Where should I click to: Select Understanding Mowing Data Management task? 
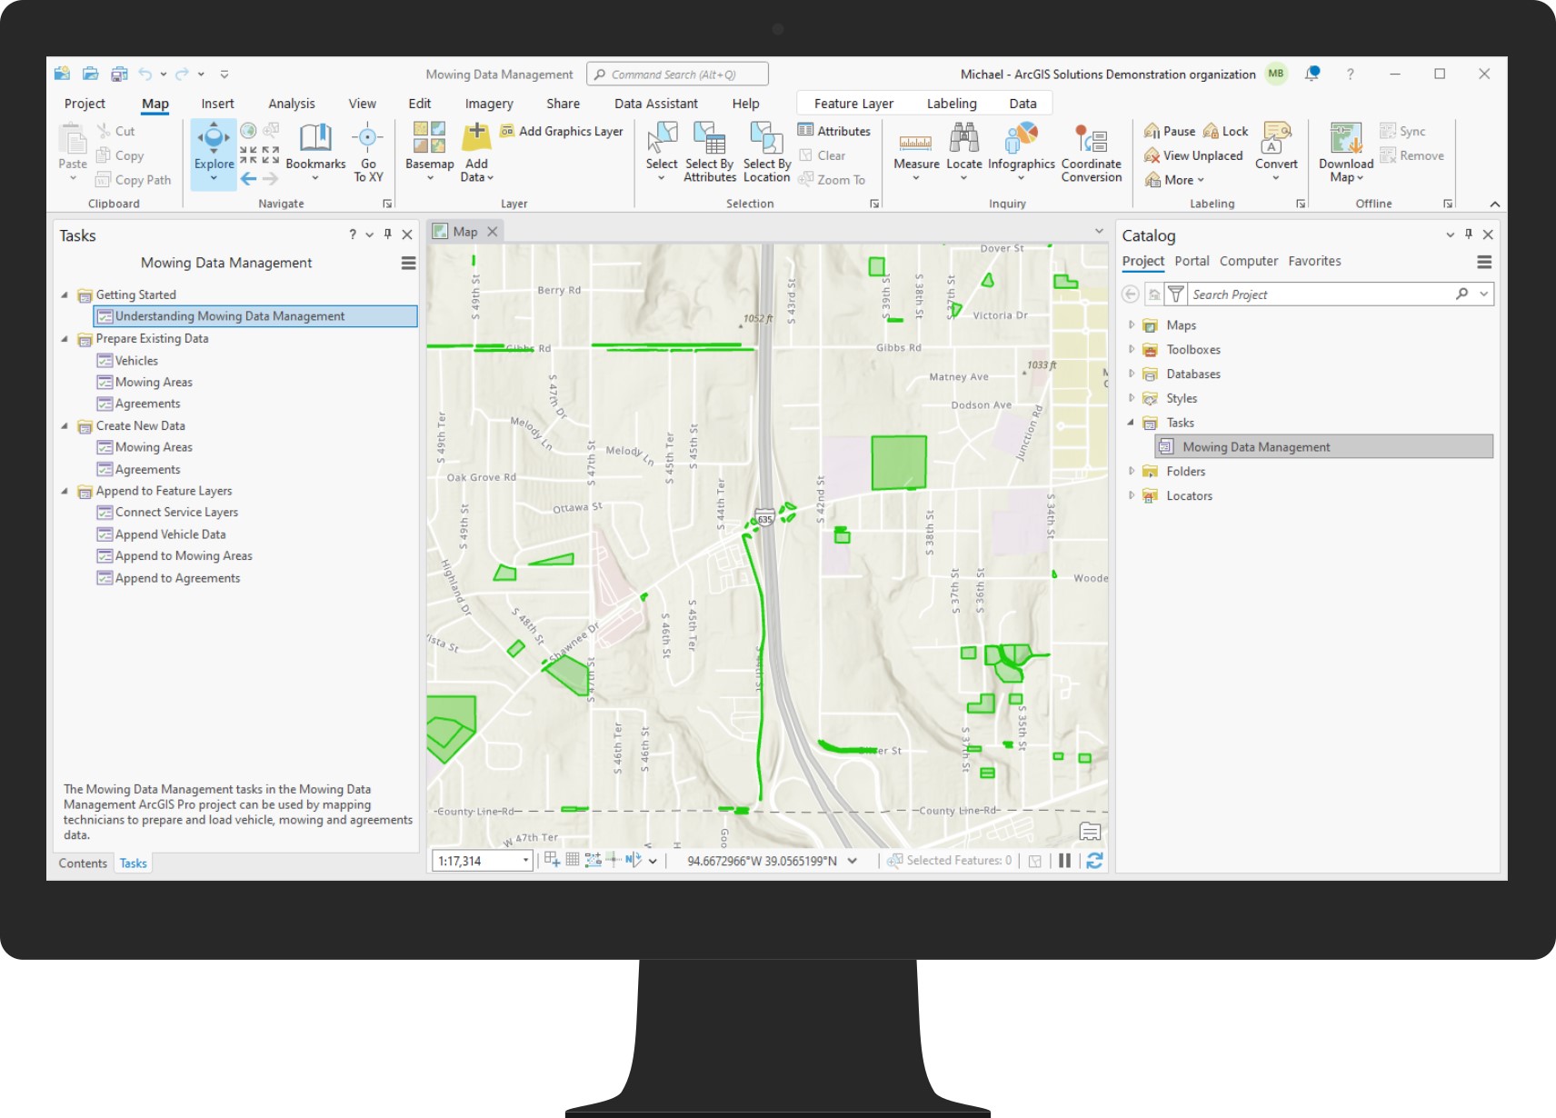click(x=255, y=316)
